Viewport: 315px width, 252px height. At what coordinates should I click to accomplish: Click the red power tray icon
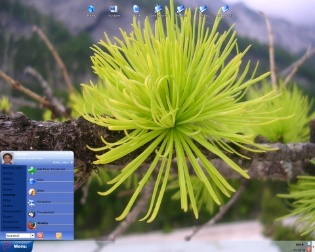tap(309, 249)
